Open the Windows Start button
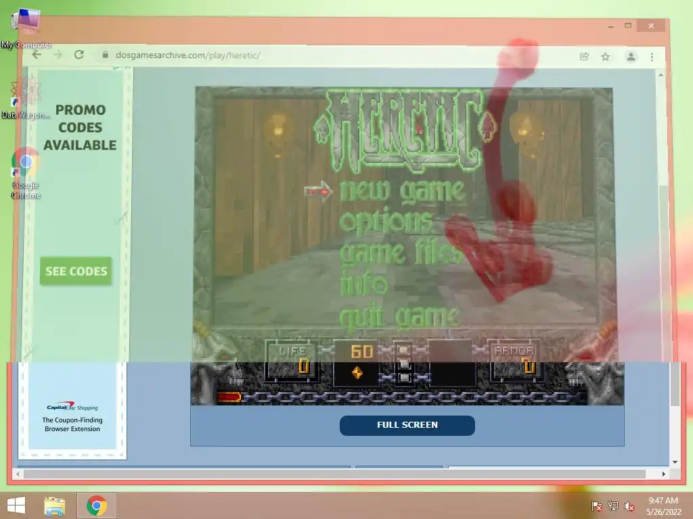Viewport: 693px width, 519px height. [x=16, y=505]
